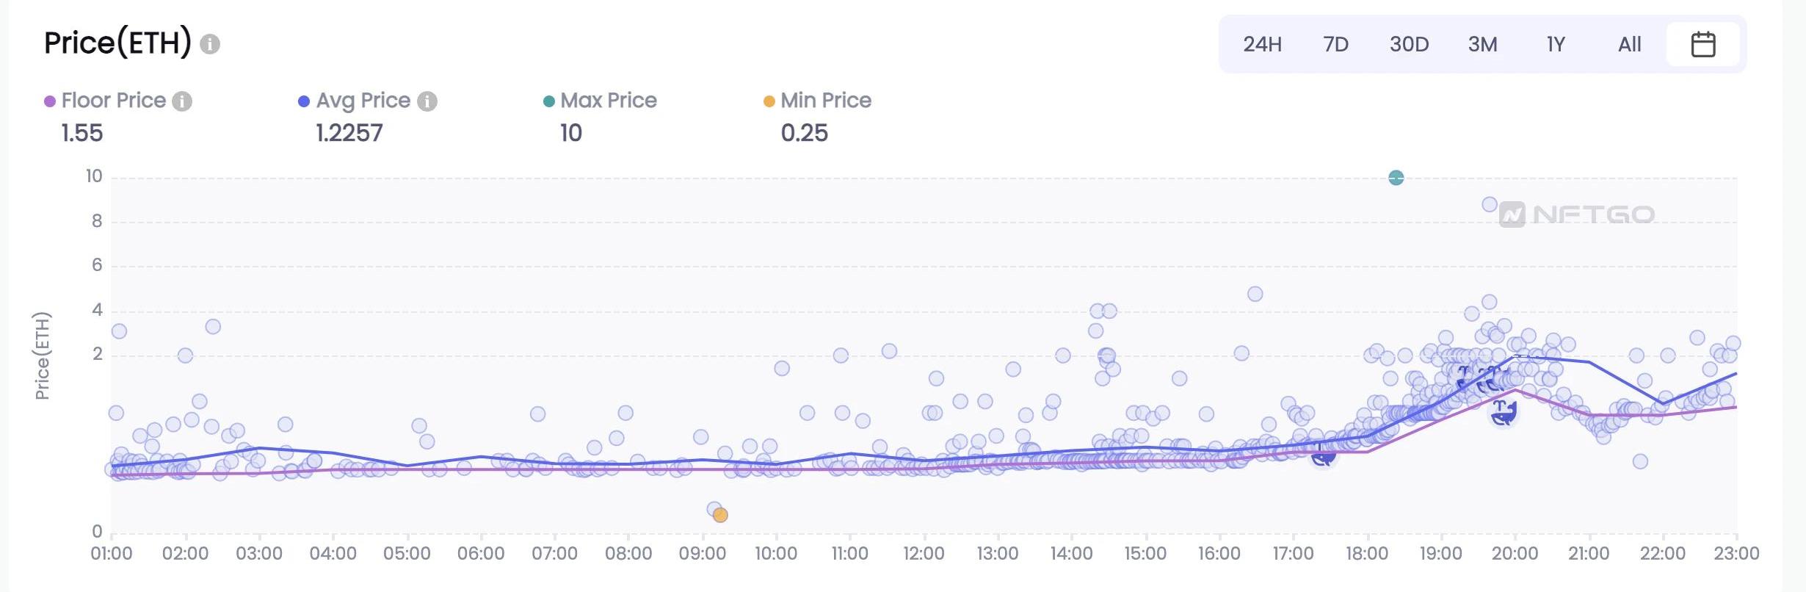Click info icon beside Price(ETH) title

(x=210, y=44)
